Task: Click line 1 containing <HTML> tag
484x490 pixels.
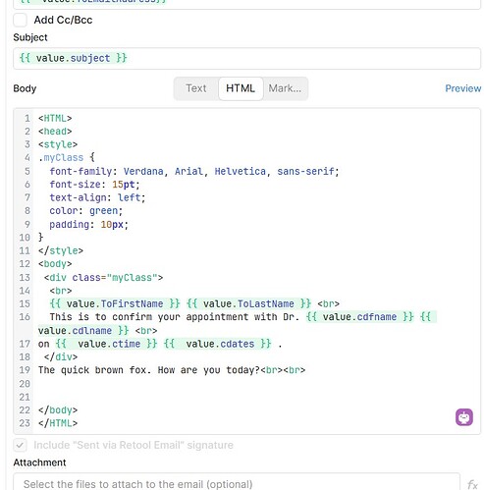Action: click(x=55, y=118)
